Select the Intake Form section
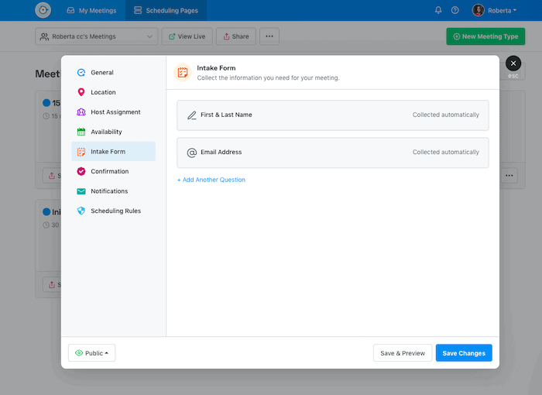The image size is (542, 395). coord(113,151)
